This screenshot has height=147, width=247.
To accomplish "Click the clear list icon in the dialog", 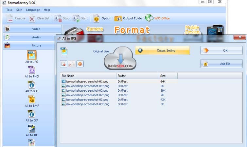I will (x=72, y=64).
